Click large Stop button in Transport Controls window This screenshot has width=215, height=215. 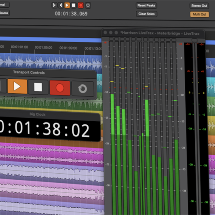[x=38, y=87]
